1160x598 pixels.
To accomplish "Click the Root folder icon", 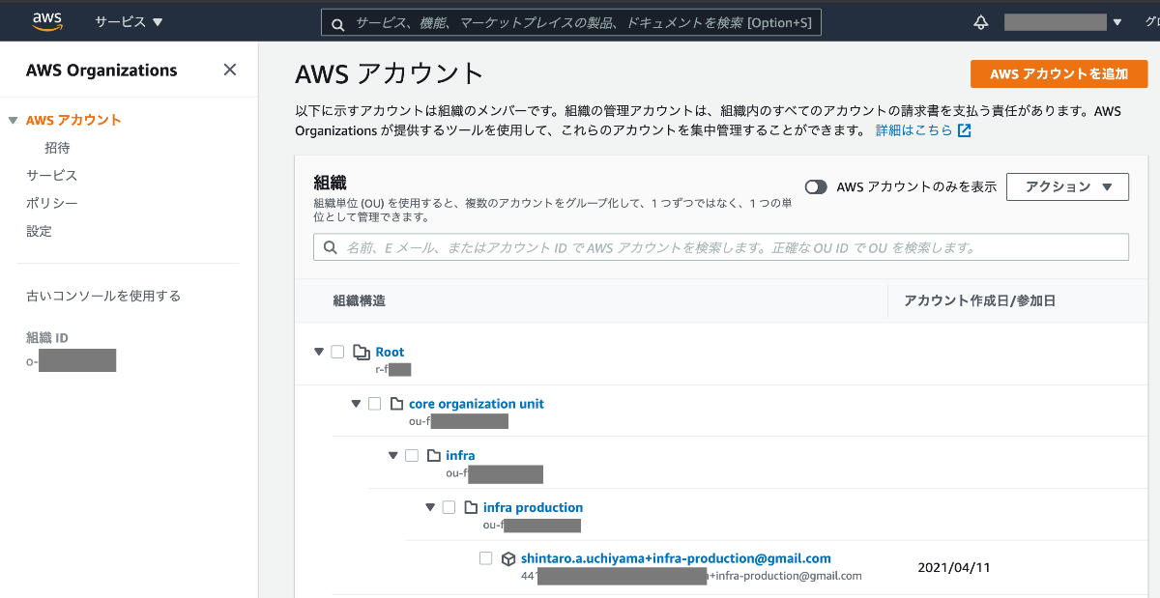I will coord(362,352).
